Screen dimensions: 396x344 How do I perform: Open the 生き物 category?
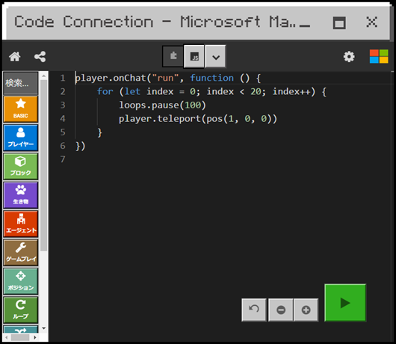(21, 195)
